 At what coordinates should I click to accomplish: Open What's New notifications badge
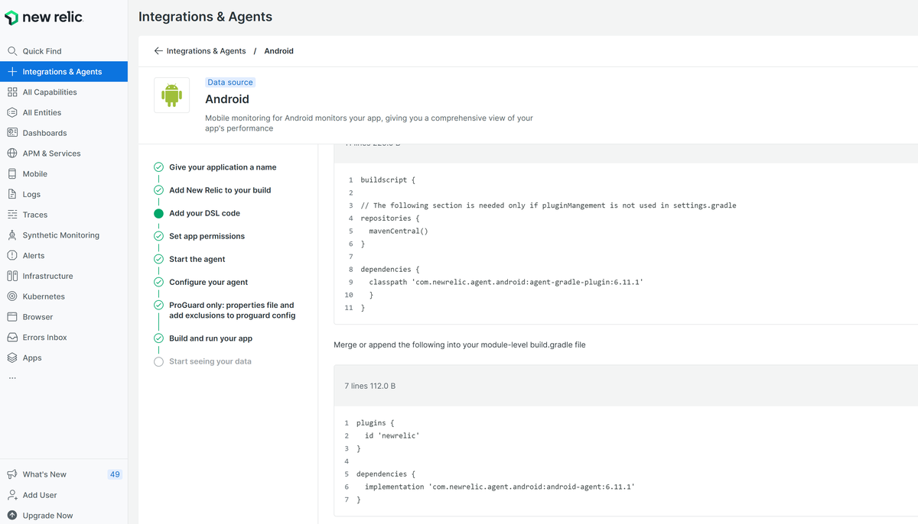[x=115, y=474]
